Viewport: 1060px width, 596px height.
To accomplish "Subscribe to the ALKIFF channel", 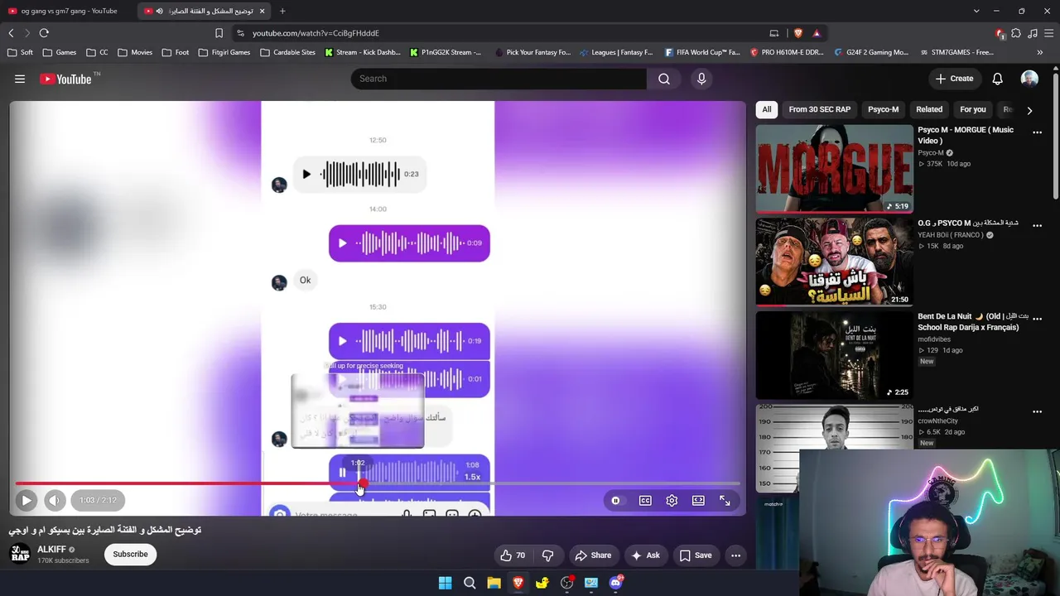I will tap(130, 555).
